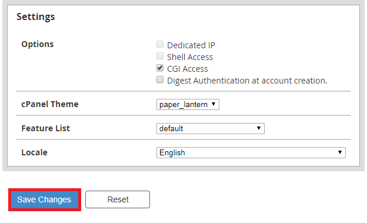Click the Locale field label
The width and height of the screenshot is (367, 223).
click(34, 152)
